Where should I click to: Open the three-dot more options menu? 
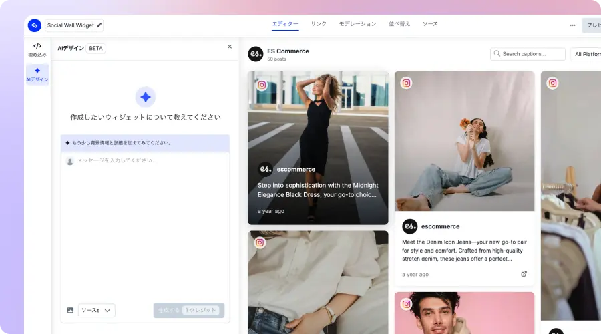point(572,25)
